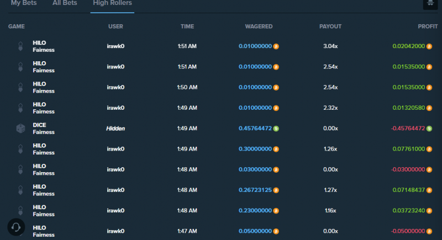This screenshot has width=442, height=240.
Task: Click the profit value 0.01320580
Action: coord(408,108)
